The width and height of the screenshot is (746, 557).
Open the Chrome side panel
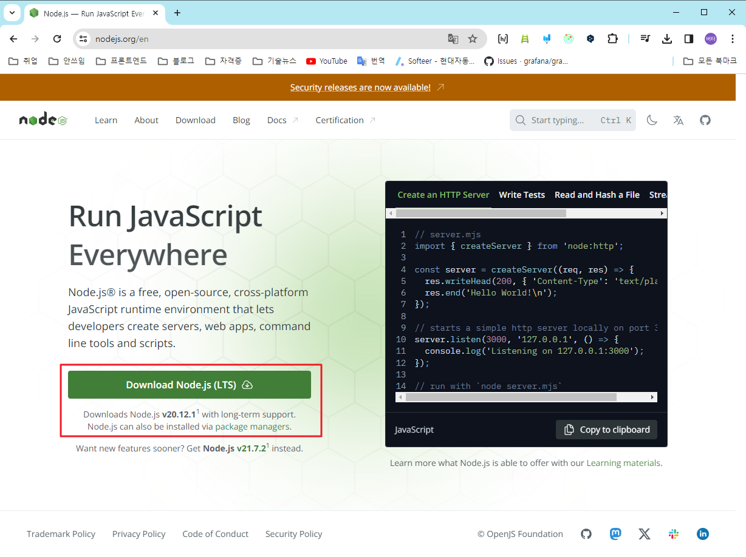(x=689, y=39)
